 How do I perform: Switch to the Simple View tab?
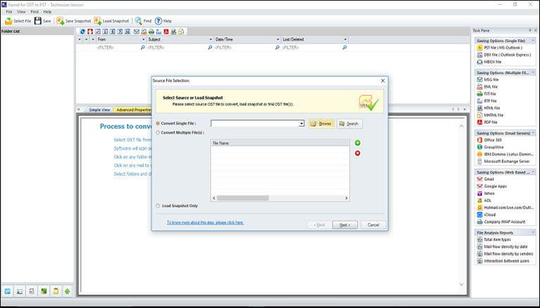click(99, 110)
